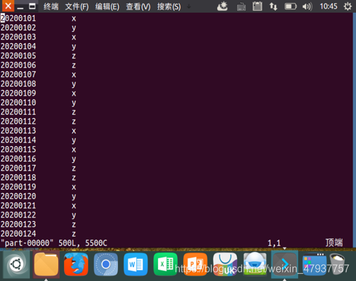Click the x value beside 20200103
356x281 pixels.
74,37
